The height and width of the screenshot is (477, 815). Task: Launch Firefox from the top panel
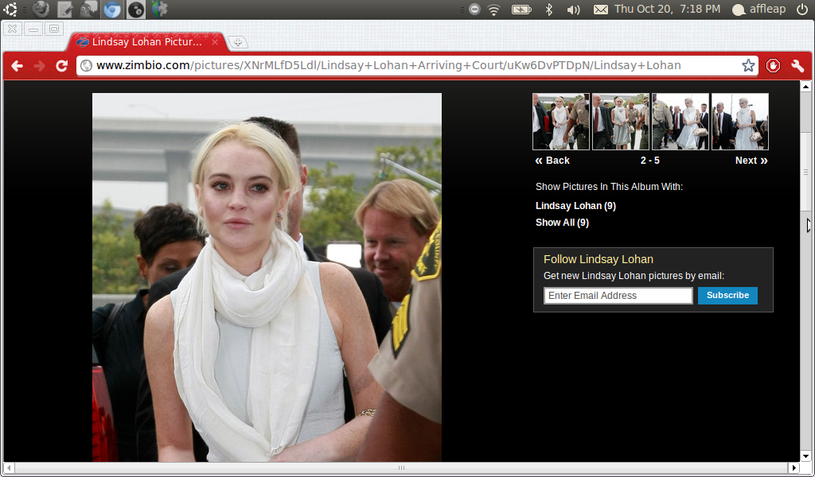click(x=41, y=10)
